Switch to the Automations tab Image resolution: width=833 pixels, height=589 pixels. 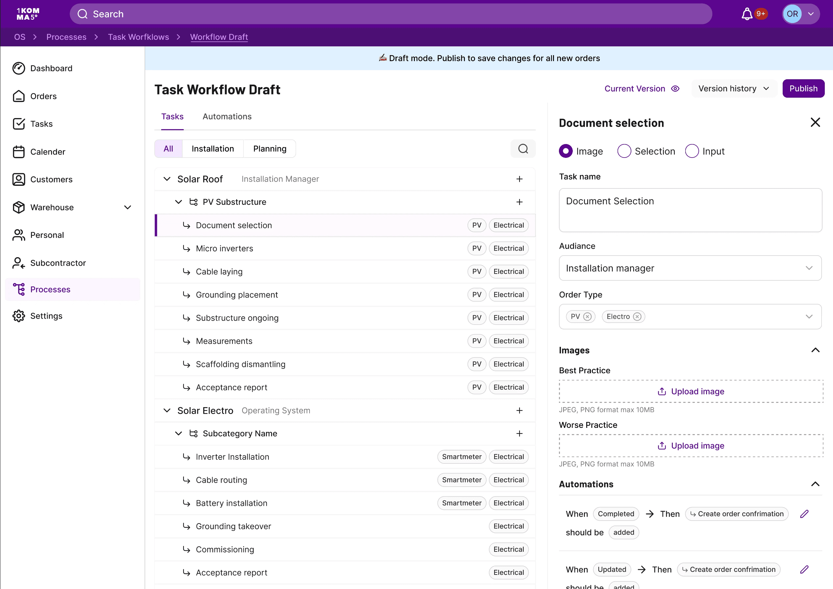[x=227, y=117]
